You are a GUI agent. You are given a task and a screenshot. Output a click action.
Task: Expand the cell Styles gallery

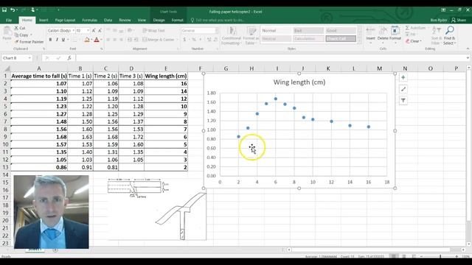(x=359, y=41)
